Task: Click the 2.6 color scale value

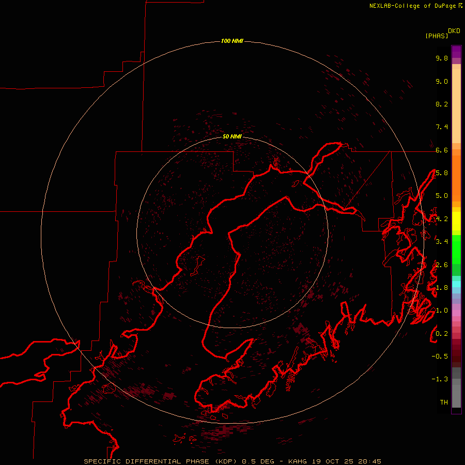Action: click(442, 265)
